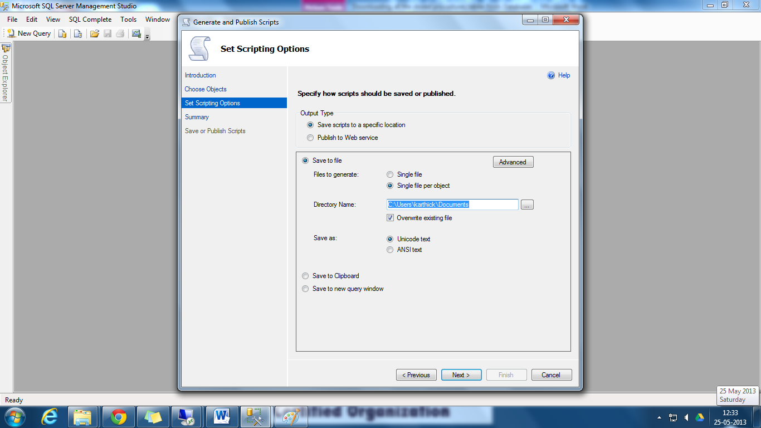
Task: Click the Cancel button
Action: coord(552,375)
